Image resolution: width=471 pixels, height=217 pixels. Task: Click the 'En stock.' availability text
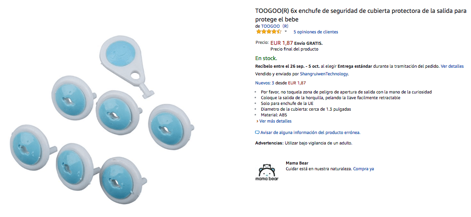point(266,58)
